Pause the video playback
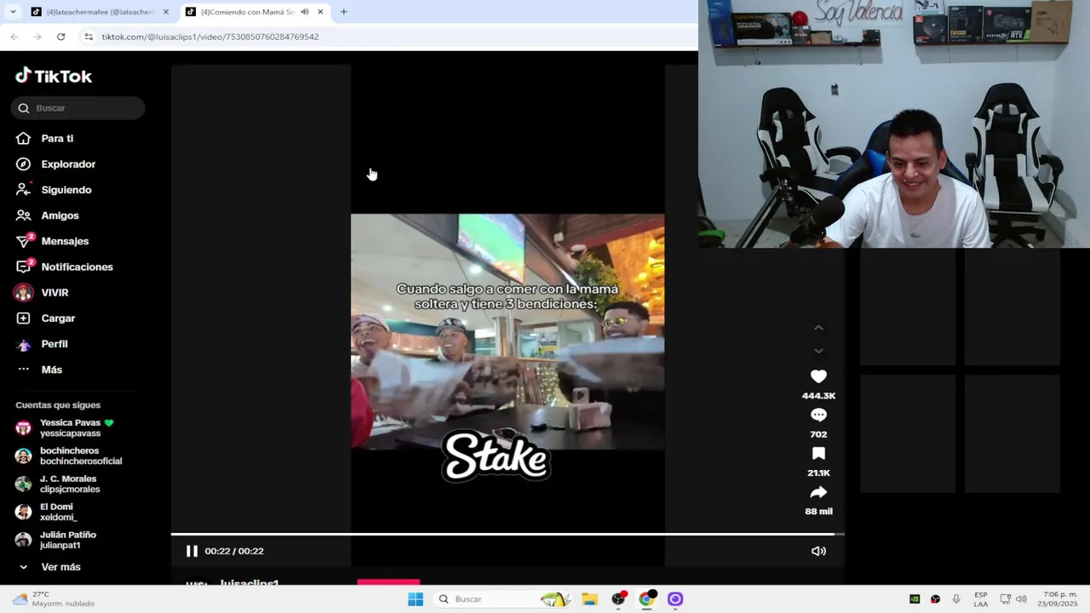 tap(192, 551)
